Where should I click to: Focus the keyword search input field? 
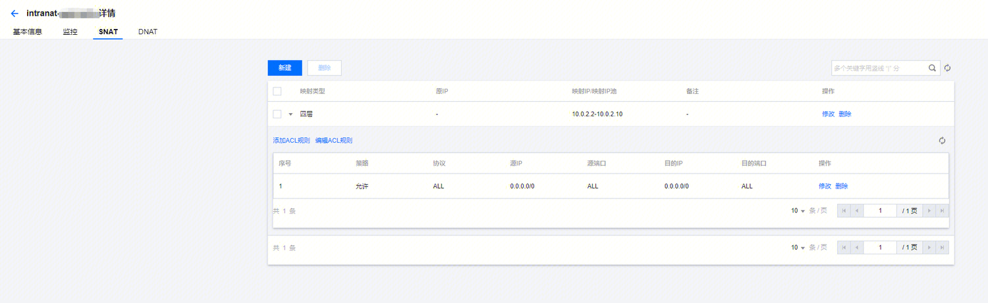(x=879, y=68)
